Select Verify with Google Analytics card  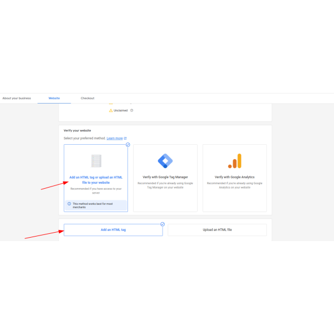tap(234, 178)
